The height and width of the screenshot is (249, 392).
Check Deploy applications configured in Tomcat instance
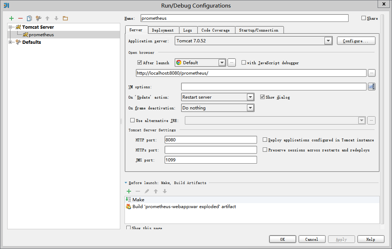point(265,140)
